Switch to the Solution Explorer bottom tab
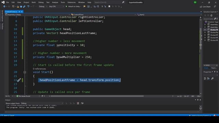 (206, 68)
